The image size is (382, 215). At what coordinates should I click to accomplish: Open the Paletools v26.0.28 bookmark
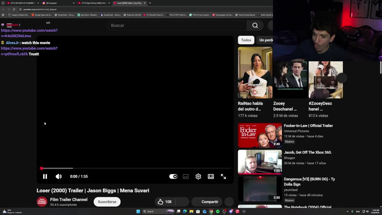tap(132, 15)
